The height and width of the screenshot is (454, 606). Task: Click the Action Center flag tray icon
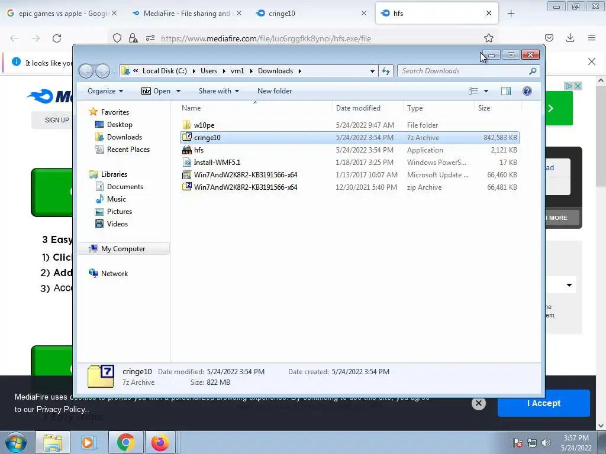click(x=518, y=443)
